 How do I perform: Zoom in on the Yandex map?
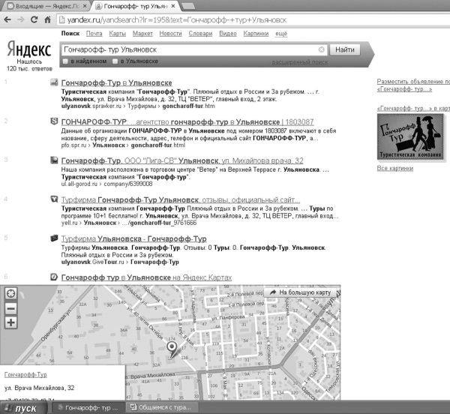[x=10, y=322]
